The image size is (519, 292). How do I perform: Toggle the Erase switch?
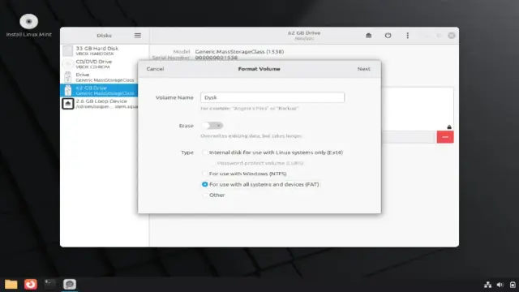point(212,126)
